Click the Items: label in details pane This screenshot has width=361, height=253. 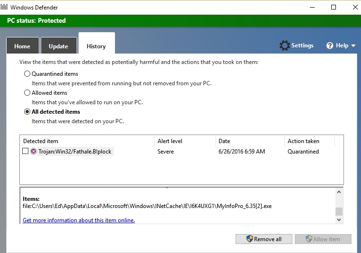click(x=31, y=199)
